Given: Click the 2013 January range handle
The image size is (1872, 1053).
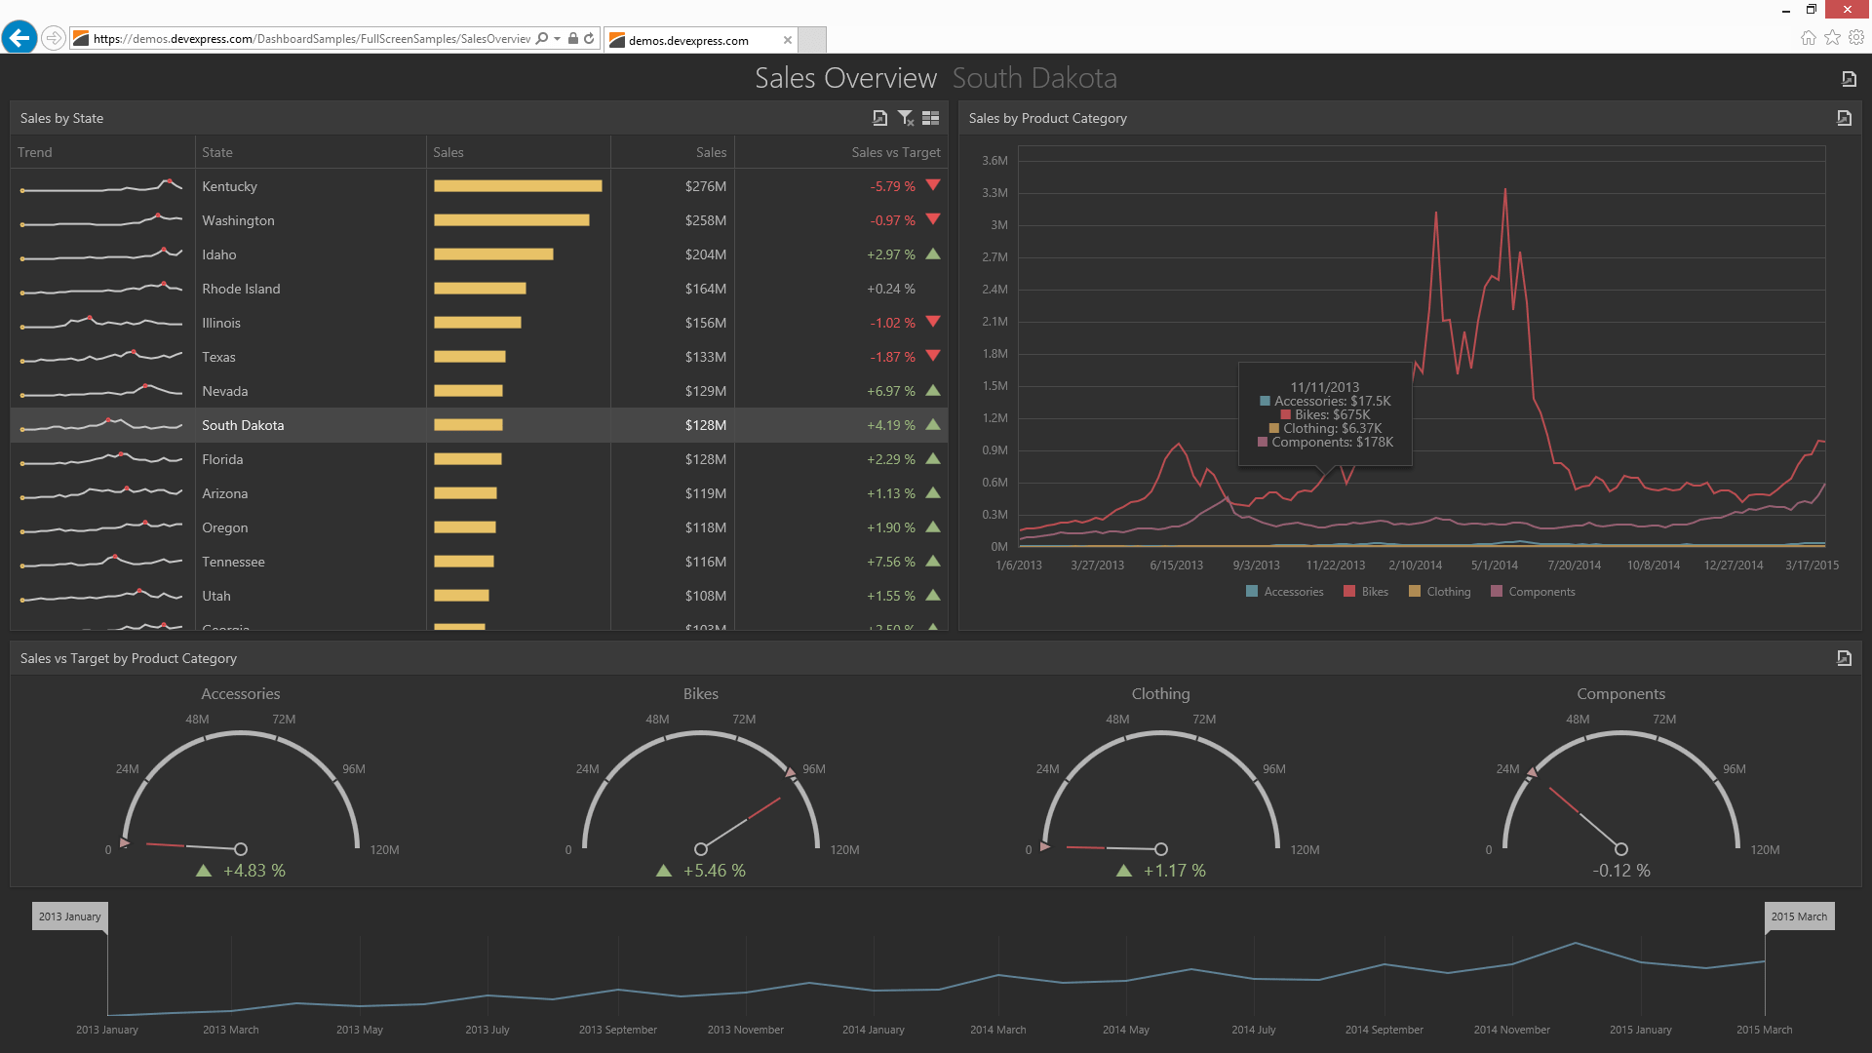Looking at the screenshot, I should click(x=70, y=916).
